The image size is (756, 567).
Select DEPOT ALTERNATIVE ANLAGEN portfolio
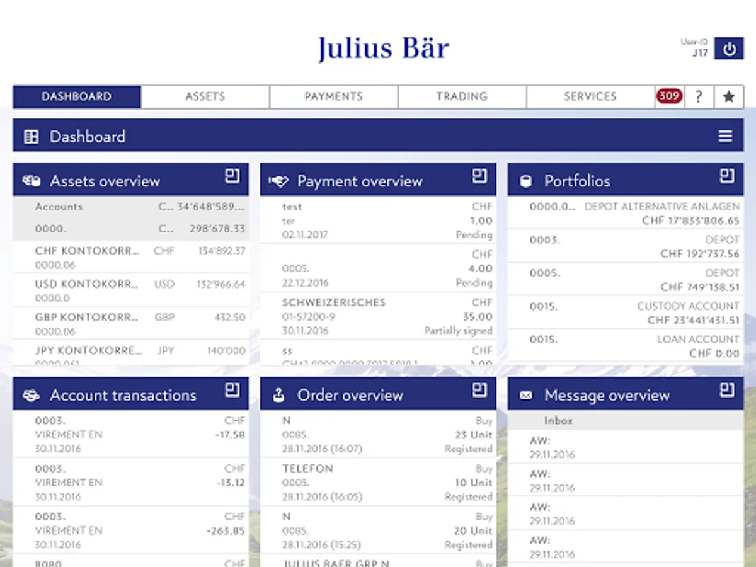coord(626,213)
